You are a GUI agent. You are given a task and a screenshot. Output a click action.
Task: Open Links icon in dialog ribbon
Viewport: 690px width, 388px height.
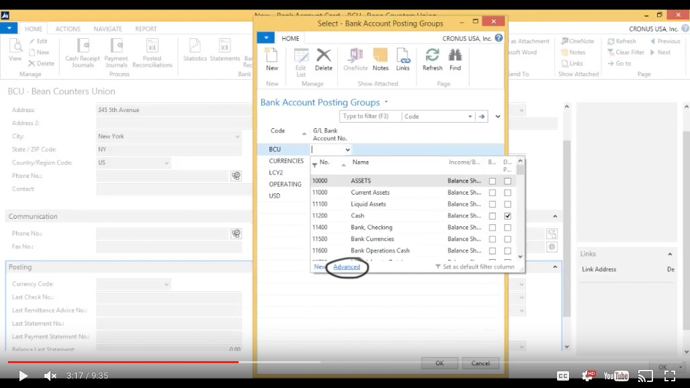point(402,59)
